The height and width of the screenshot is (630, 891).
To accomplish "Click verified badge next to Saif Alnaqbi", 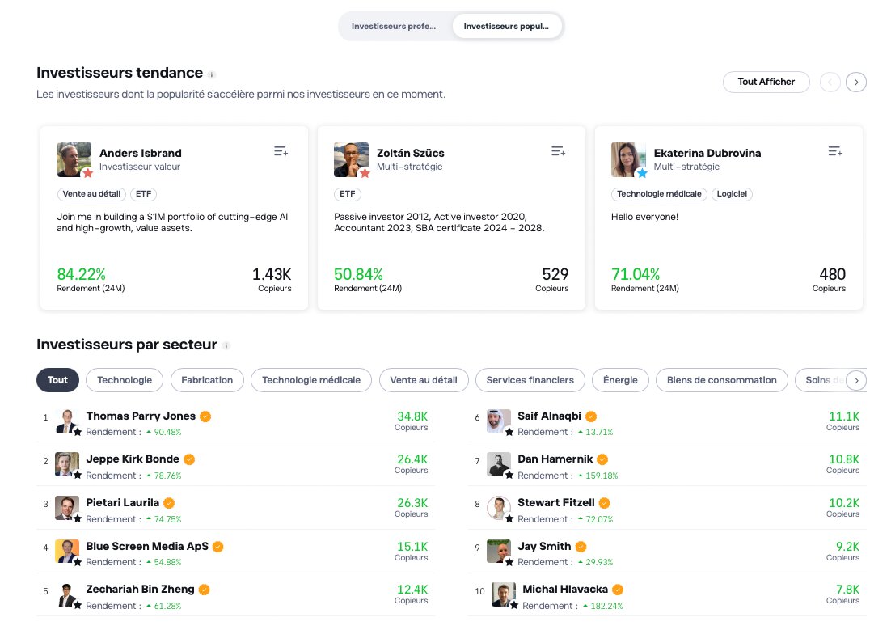I will [x=591, y=416].
